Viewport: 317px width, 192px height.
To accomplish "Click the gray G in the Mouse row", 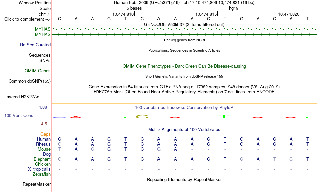I will (x=159, y=149).
